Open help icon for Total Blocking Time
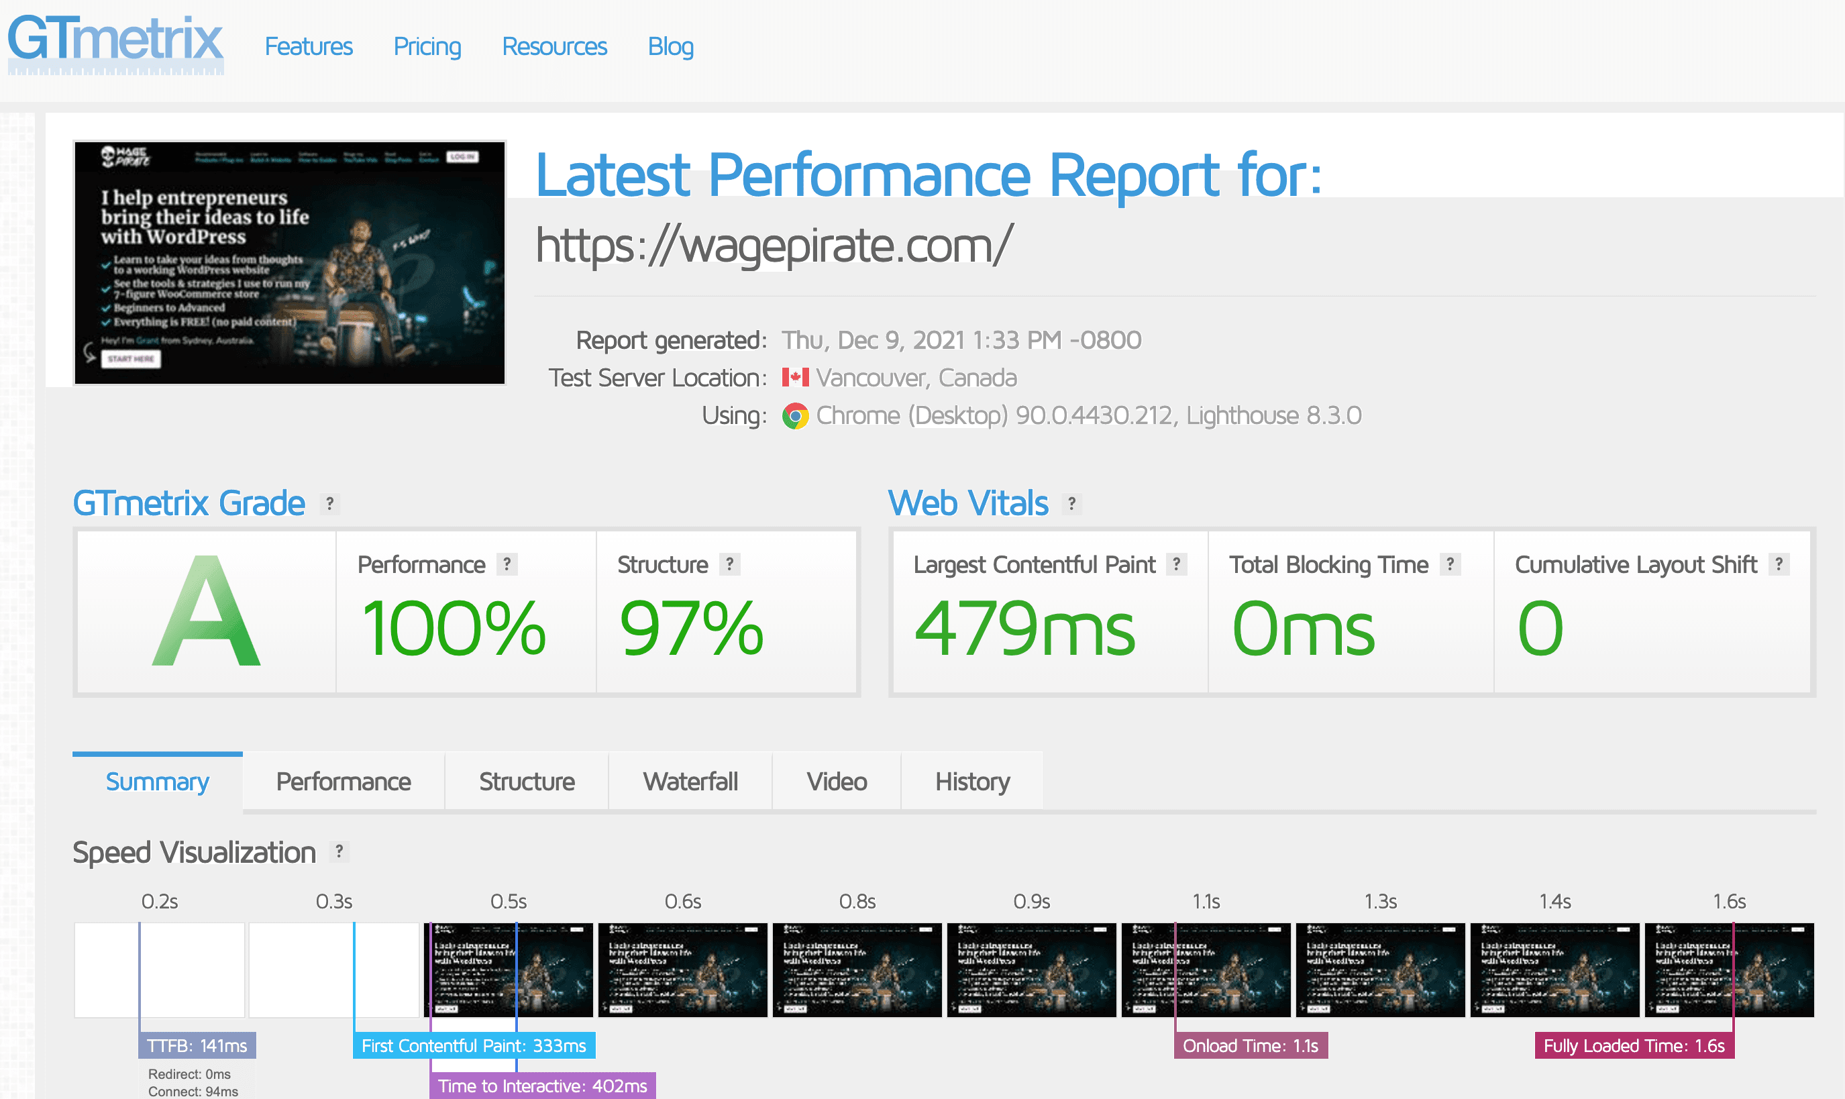 click(x=1451, y=564)
